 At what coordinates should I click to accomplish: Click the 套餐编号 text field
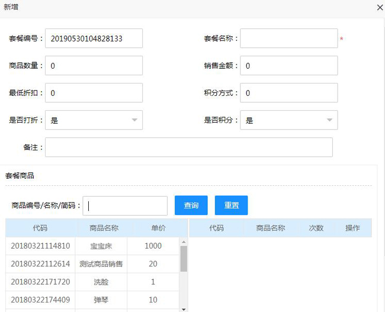tap(94, 38)
